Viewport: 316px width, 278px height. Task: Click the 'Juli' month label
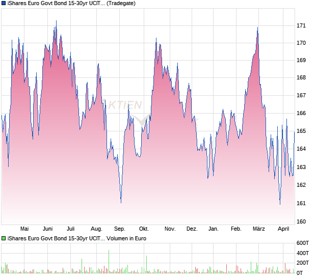click(x=71, y=229)
